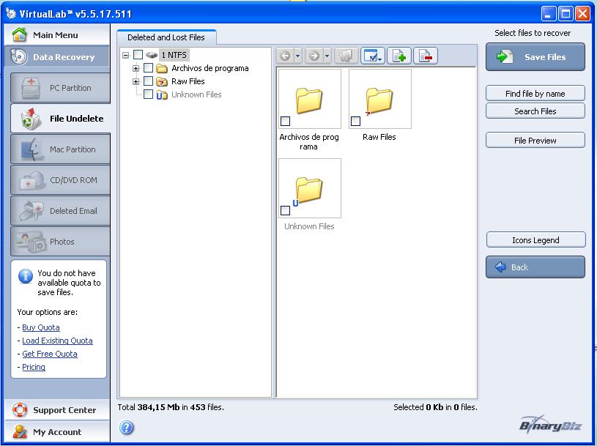Click the File Preview button
The width and height of the screenshot is (597, 446).
(x=535, y=141)
